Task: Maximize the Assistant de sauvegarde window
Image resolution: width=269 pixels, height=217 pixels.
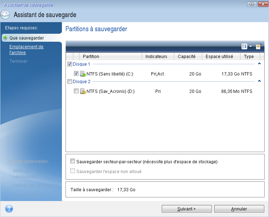Action: coord(252,4)
